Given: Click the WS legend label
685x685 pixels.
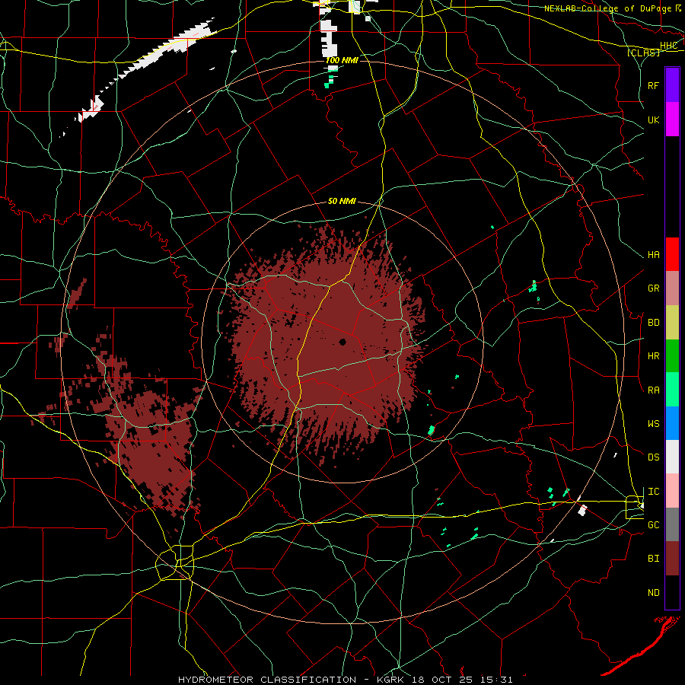Looking at the screenshot, I should 654,423.
